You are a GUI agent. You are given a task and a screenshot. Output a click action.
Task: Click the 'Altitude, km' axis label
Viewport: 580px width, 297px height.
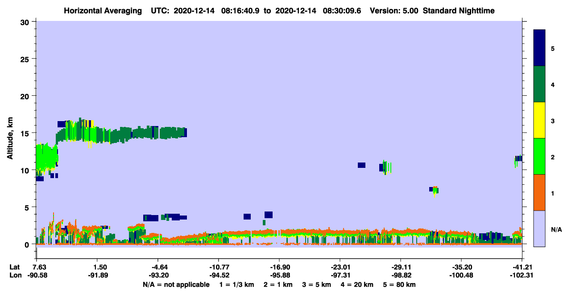coord(10,138)
